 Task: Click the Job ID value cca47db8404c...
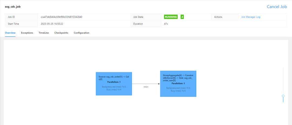click(x=61, y=17)
